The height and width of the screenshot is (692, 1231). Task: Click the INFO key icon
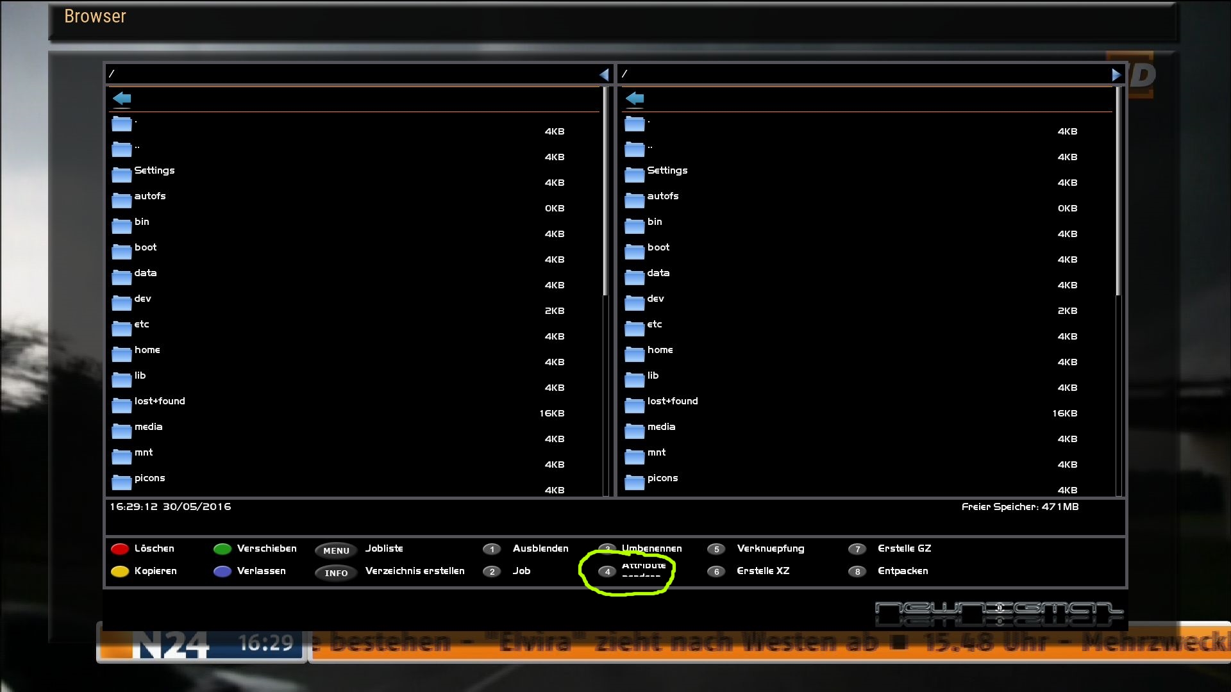click(336, 573)
